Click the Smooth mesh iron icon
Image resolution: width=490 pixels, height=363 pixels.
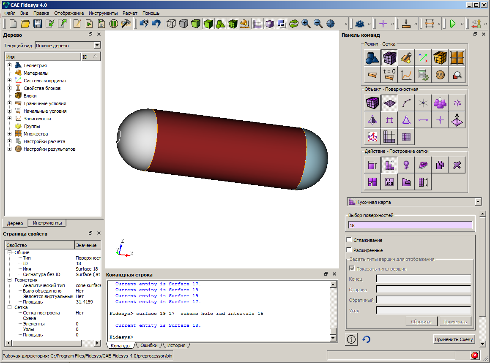coord(423,165)
